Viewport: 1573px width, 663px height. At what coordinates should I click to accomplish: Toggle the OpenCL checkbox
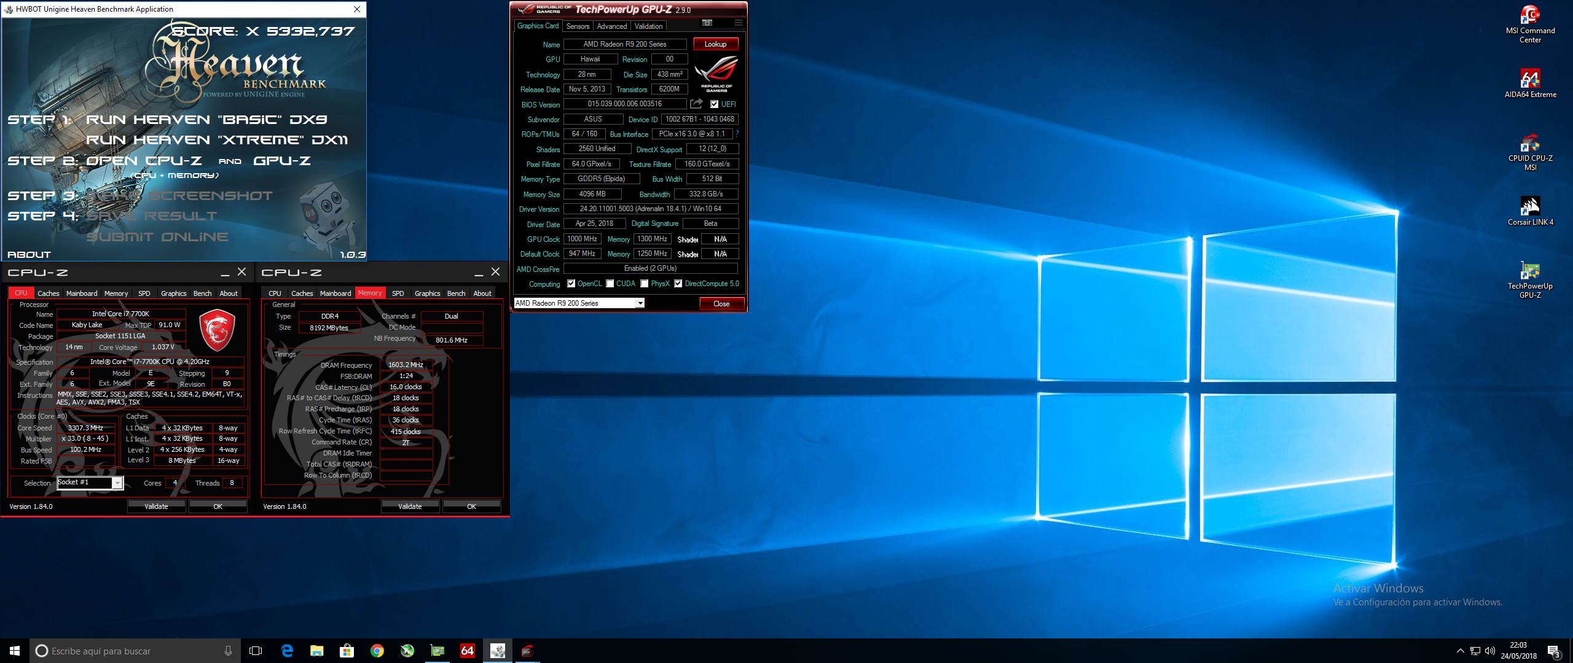click(x=571, y=284)
